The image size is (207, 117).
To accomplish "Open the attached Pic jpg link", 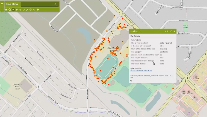I will pos(141,70).
